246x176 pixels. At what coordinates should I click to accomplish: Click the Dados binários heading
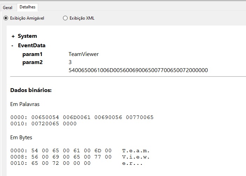31,90
